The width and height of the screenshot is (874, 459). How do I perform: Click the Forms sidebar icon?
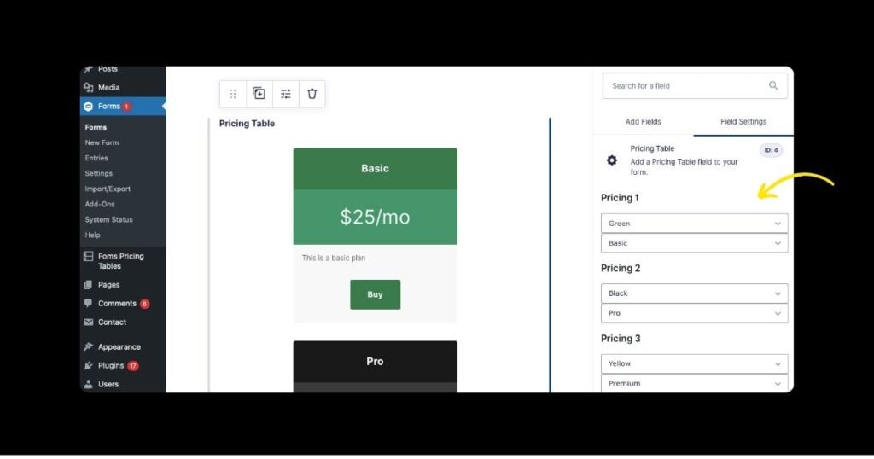(x=88, y=107)
